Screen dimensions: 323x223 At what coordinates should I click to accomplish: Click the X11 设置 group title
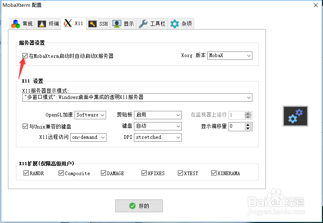coord(33,81)
